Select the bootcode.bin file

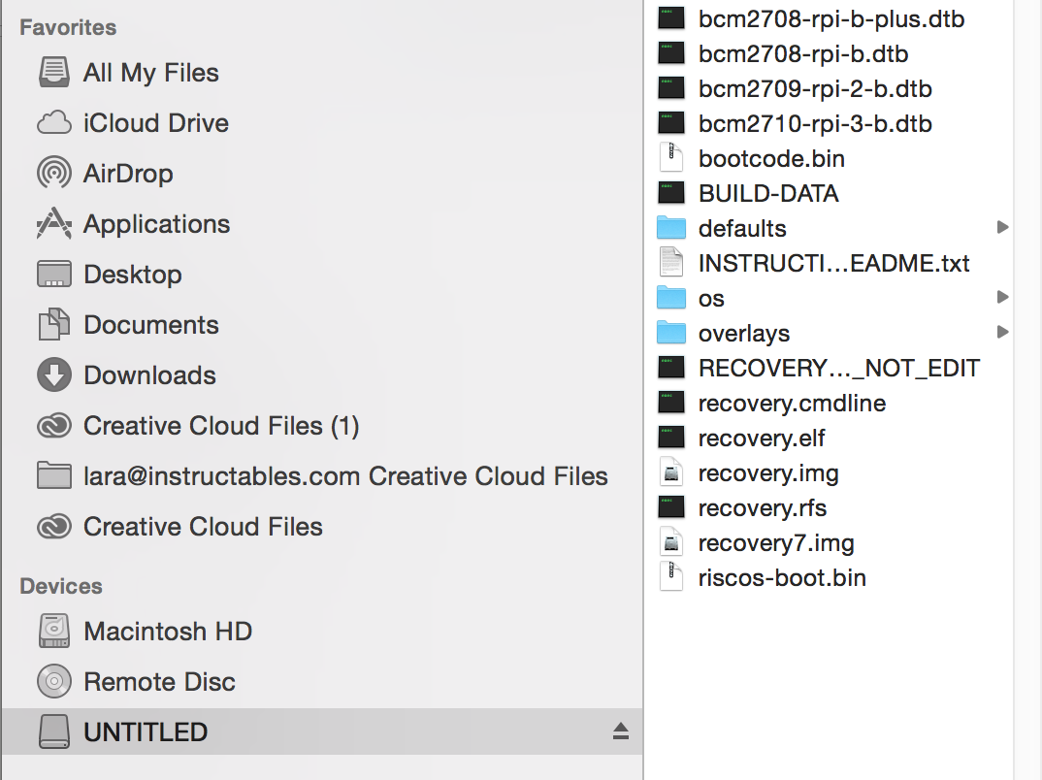coord(770,158)
